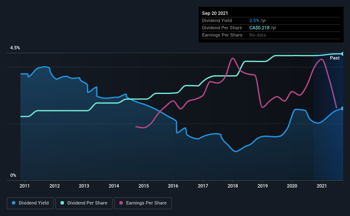Click the 2.5% dividend yield value
This screenshot has height=216, width=350.
pyautogui.click(x=254, y=20)
